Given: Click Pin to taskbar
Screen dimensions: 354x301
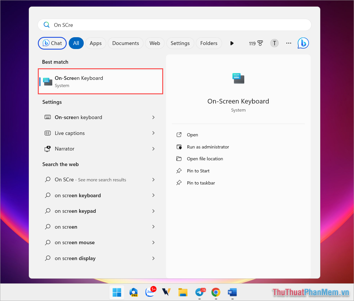Looking at the screenshot, I should click(201, 183).
